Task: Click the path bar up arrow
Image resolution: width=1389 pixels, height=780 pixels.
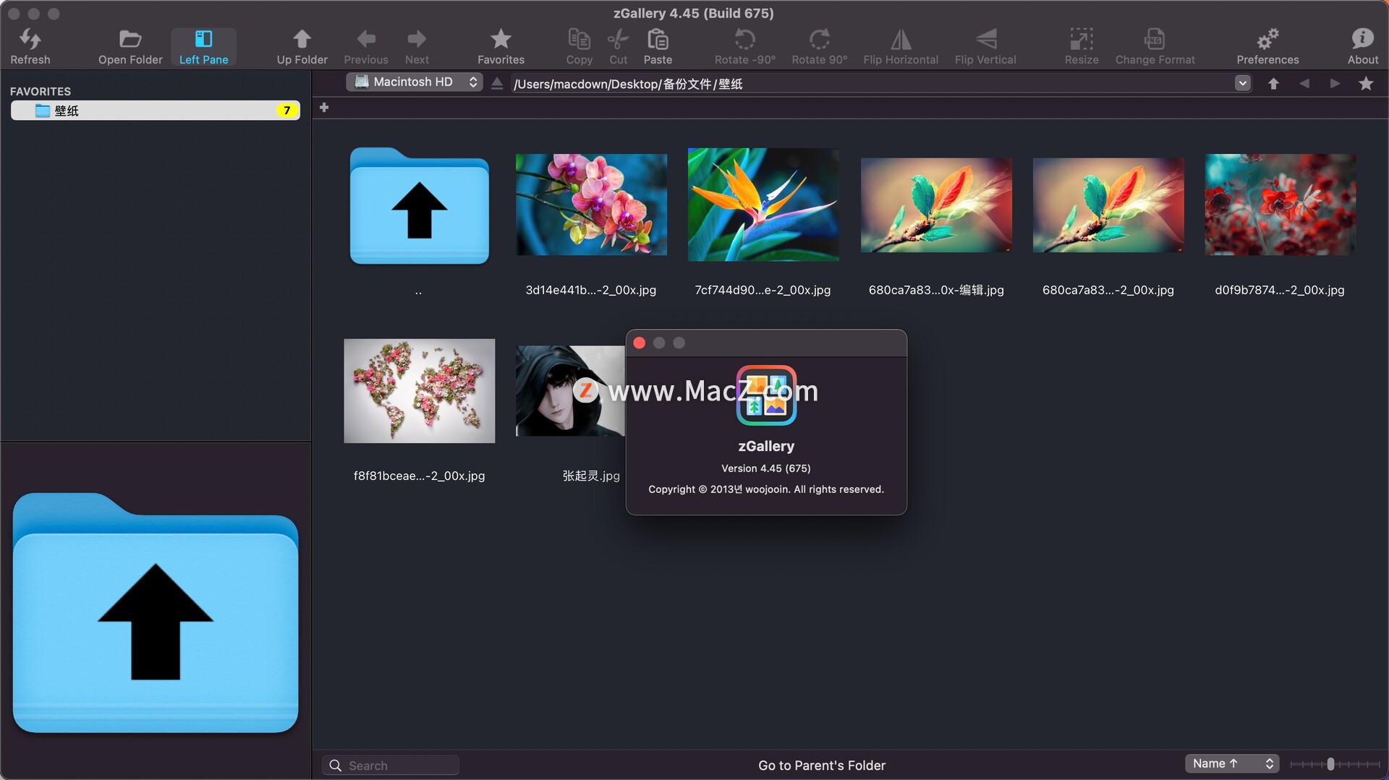Action: [1273, 84]
